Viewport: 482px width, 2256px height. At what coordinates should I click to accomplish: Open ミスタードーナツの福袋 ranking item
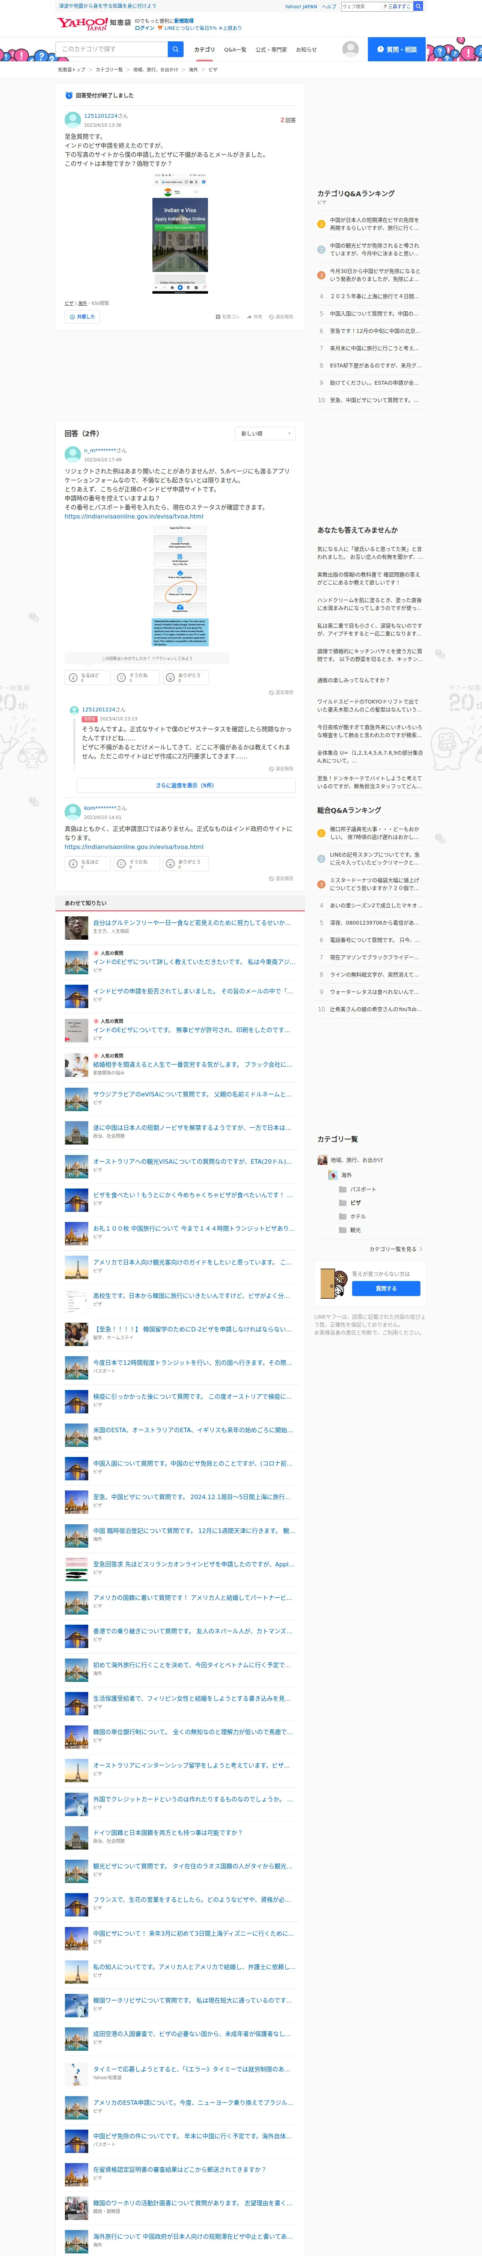point(374,884)
